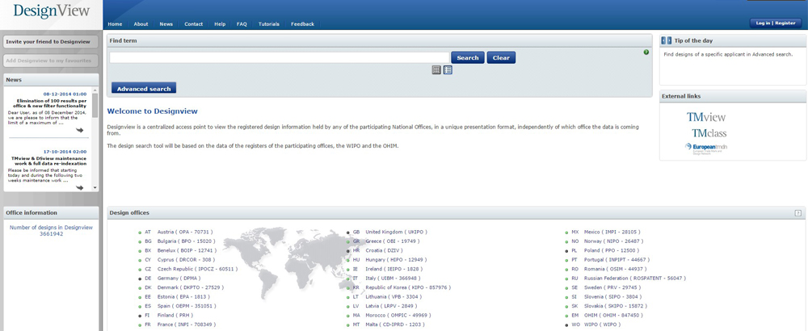Click the Log in | Register button
The image size is (808, 331).
click(x=776, y=23)
